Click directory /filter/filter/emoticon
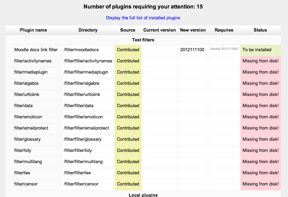 pyautogui.click(x=83, y=117)
